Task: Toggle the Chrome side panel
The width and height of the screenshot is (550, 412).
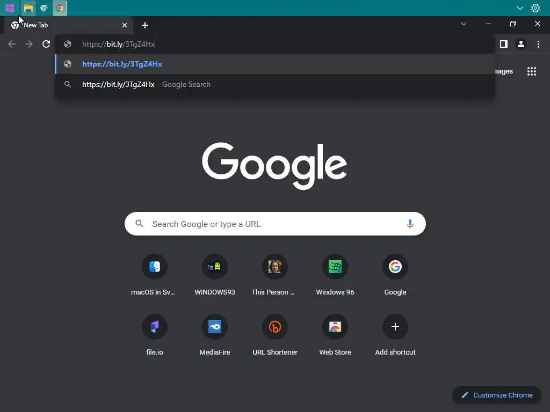Action: point(504,44)
